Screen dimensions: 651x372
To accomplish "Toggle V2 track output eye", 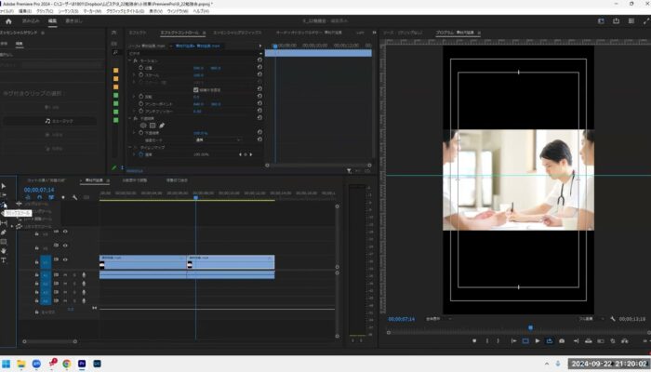I will pyautogui.click(x=65, y=246).
